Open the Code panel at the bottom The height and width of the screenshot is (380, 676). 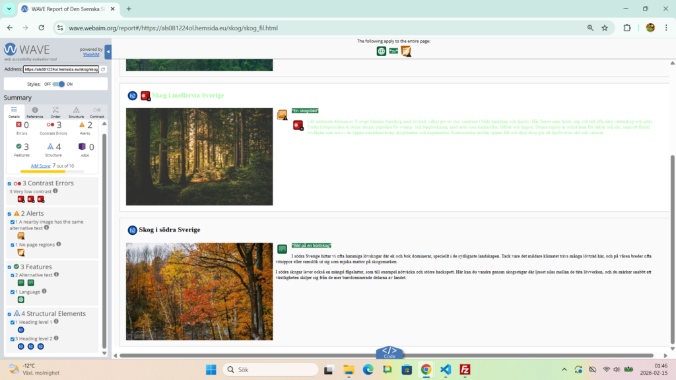pos(389,352)
